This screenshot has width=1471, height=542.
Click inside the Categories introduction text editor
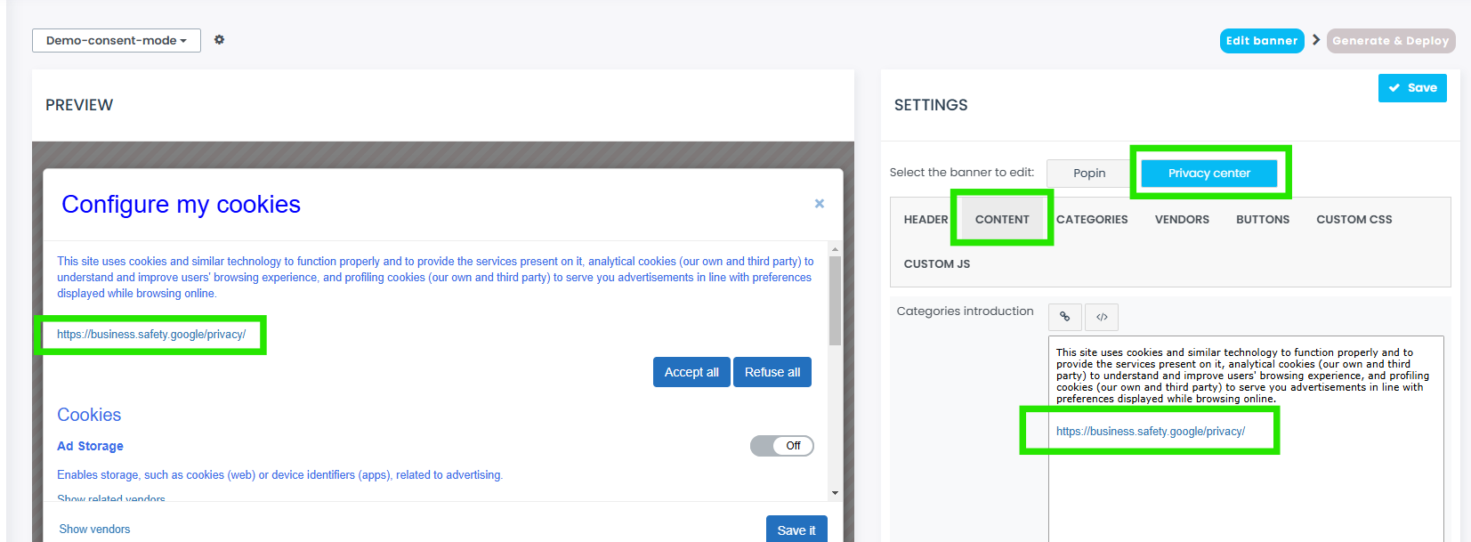(x=1245, y=489)
